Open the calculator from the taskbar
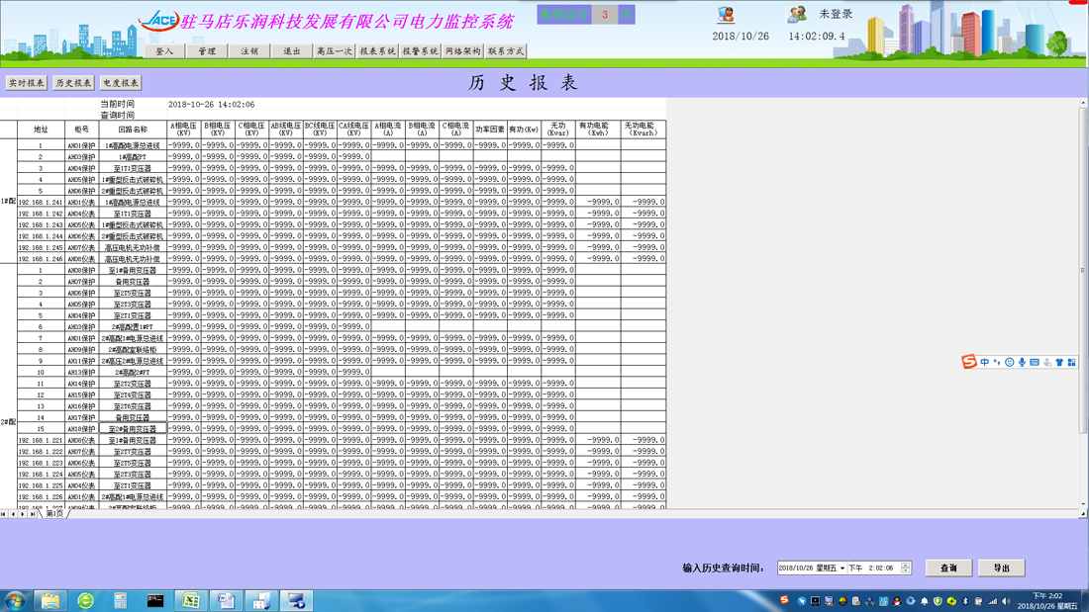Viewport: 1089px width, 612px height. point(120,601)
